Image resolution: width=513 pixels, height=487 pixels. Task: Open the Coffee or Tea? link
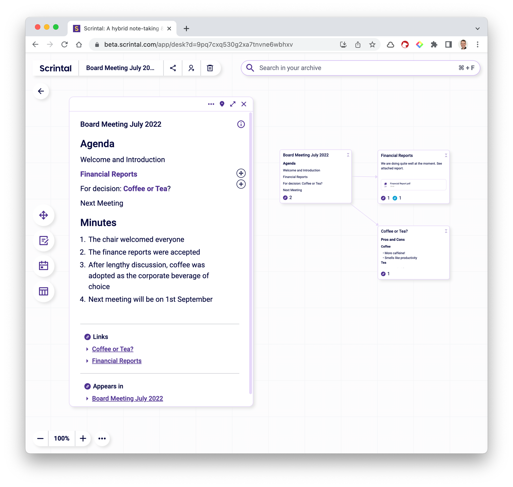[x=113, y=349]
